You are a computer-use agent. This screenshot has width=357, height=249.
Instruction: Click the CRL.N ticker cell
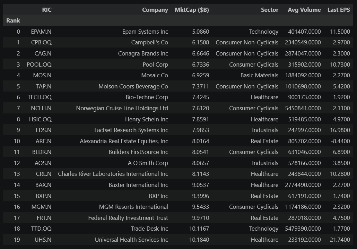(x=44, y=174)
